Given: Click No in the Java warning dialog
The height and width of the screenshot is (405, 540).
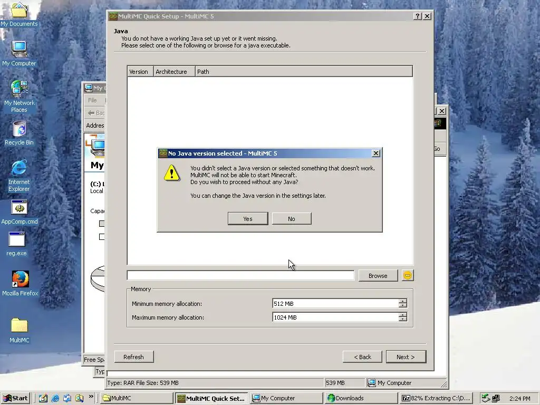Looking at the screenshot, I should point(292,219).
